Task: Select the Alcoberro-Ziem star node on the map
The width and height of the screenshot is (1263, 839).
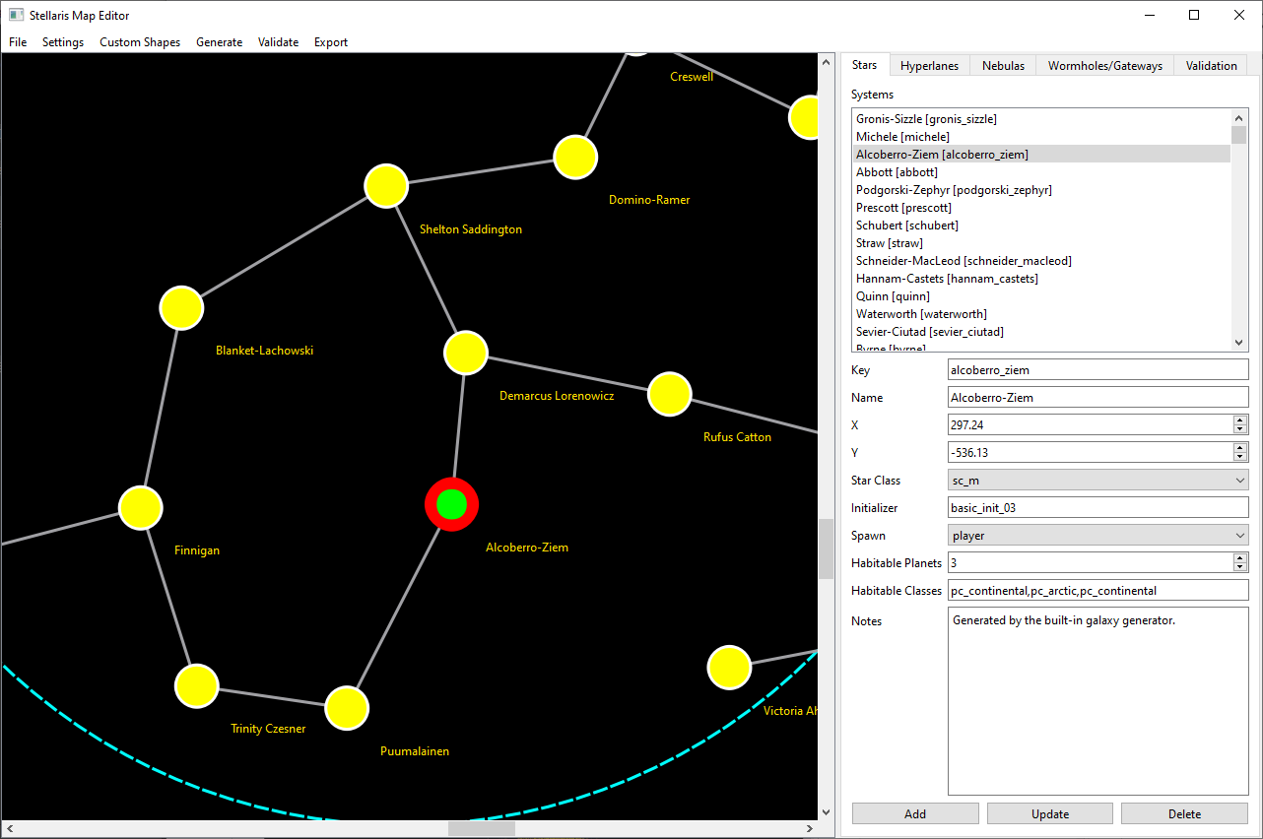Action: point(451,504)
